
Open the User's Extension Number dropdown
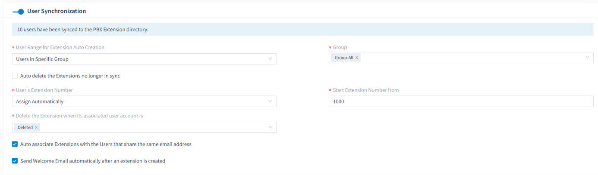144,101
